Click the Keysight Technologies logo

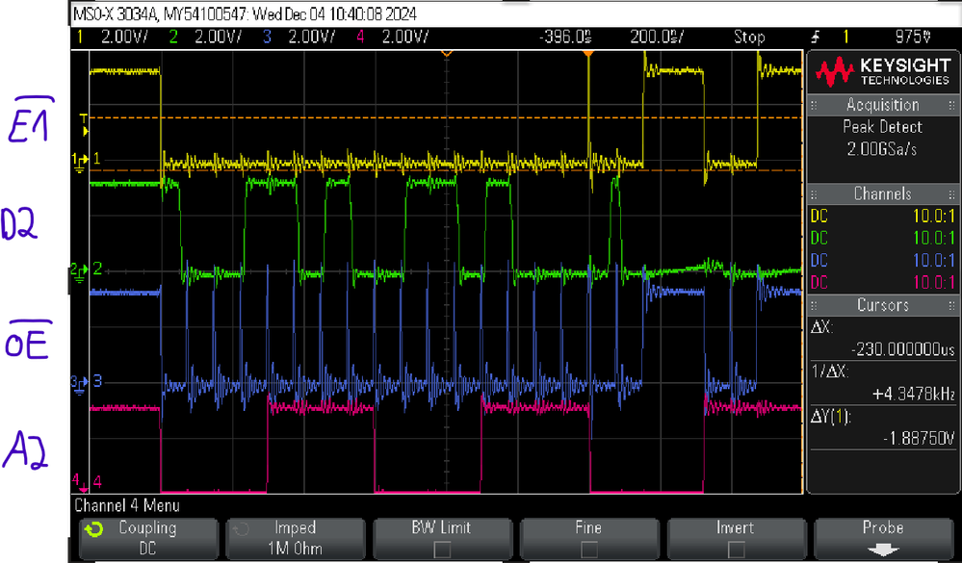click(x=882, y=72)
